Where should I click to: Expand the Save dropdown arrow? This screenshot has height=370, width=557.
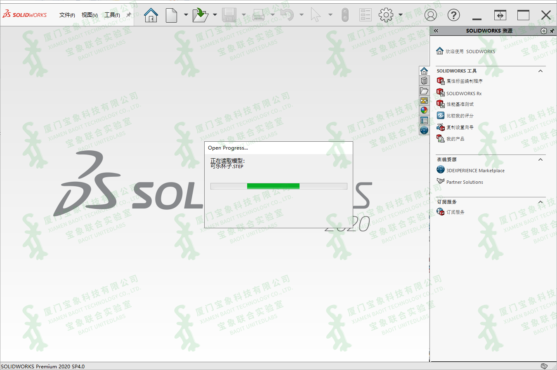coord(243,15)
